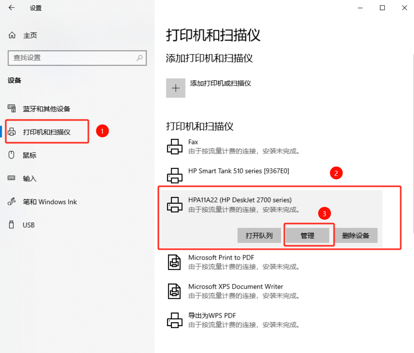Click the 打开队列 button
Image resolution: width=414 pixels, height=353 pixels.
tap(259, 235)
